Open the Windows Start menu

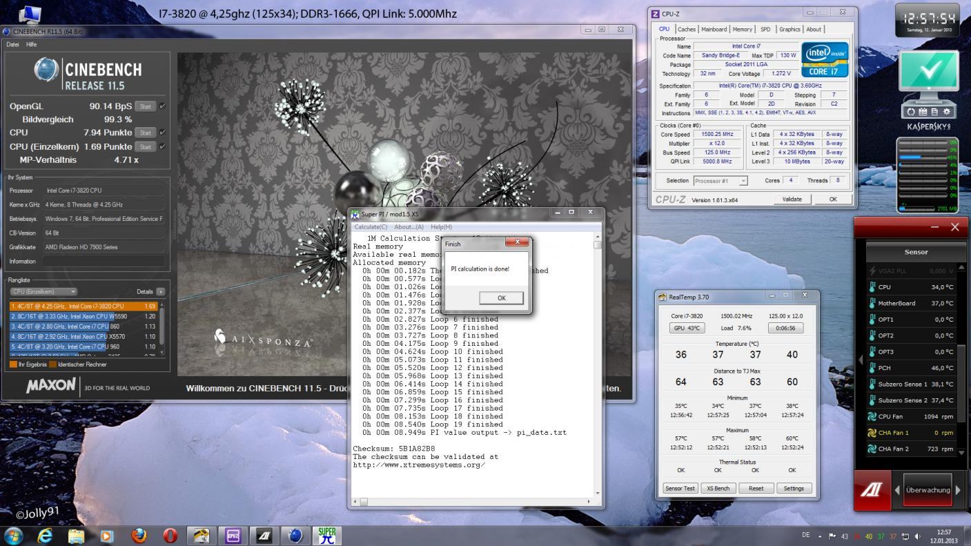coord(14,535)
